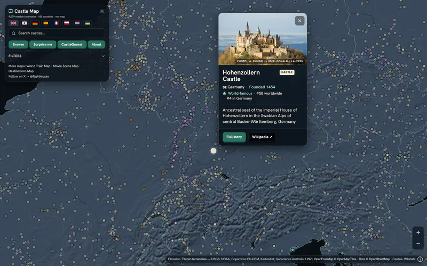Click the CASTLE type badge
The image size is (427, 266).
[287, 72]
